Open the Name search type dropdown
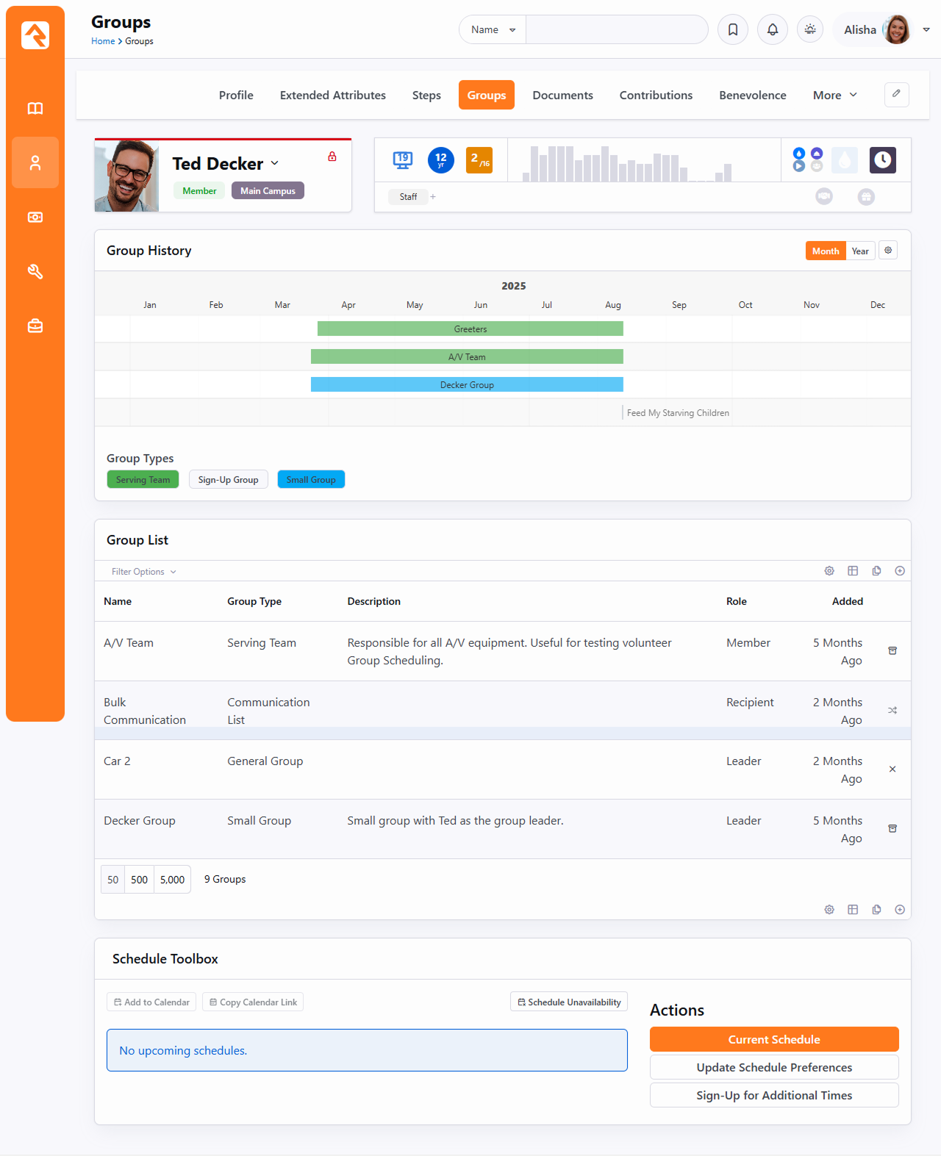This screenshot has width=941, height=1156. [493, 30]
